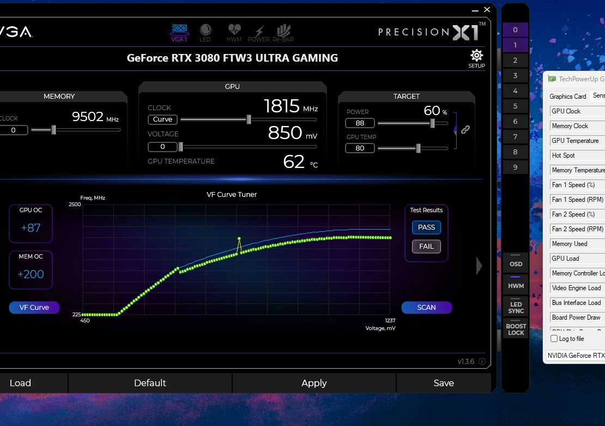Click the VF Curve button

34,308
